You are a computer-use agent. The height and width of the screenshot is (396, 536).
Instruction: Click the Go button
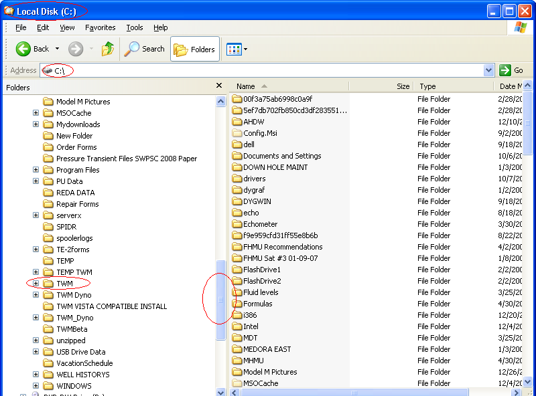(x=512, y=70)
